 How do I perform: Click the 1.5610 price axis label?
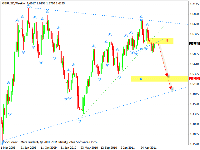click(194, 64)
